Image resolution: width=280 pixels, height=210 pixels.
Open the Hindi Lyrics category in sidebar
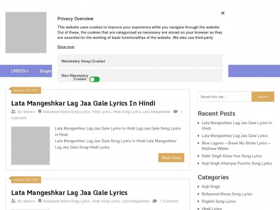pyautogui.click(x=211, y=208)
